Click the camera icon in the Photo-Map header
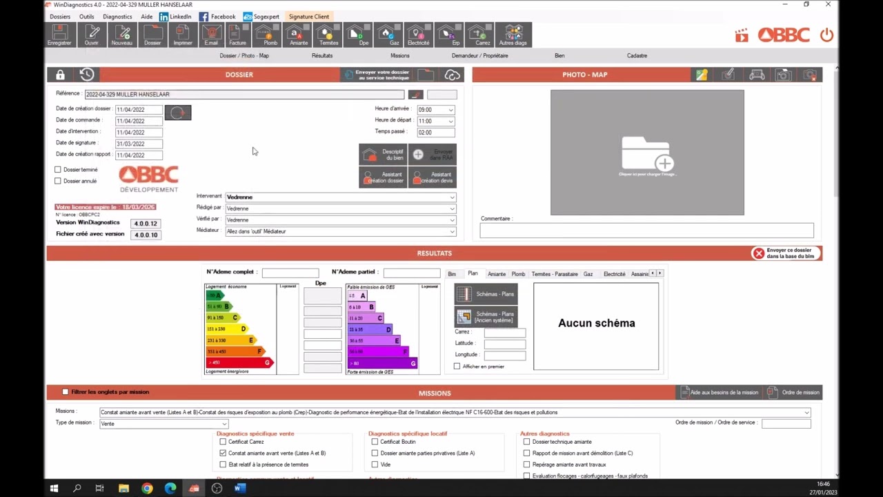The height and width of the screenshot is (497, 883). [784, 75]
